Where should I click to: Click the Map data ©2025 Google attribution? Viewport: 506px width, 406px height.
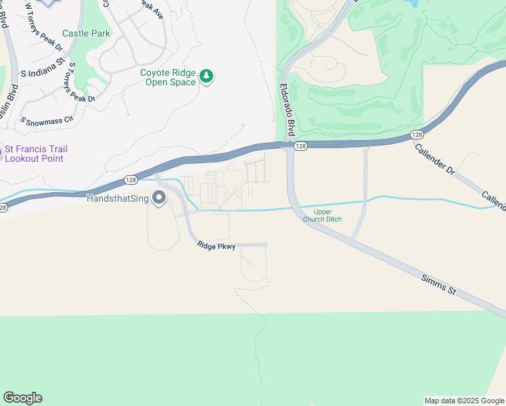point(464,401)
